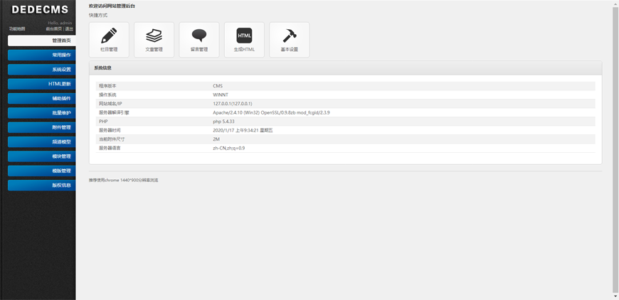619x300 pixels.
Task: Click the 服务器时间 row label
Action: point(110,131)
